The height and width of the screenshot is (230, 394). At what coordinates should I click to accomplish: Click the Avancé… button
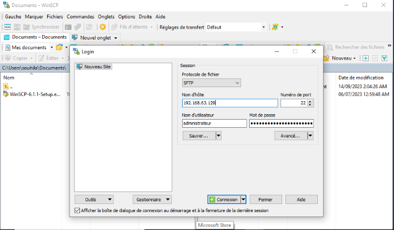pyautogui.click(x=290, y=136)
